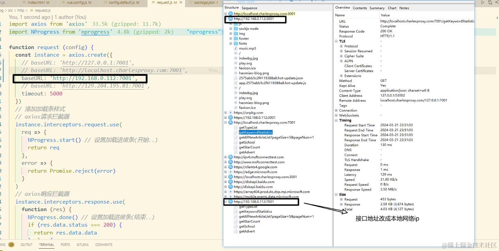
Task: Open the Notes tab
Action: pyautogui.click(x=404, y=8)
